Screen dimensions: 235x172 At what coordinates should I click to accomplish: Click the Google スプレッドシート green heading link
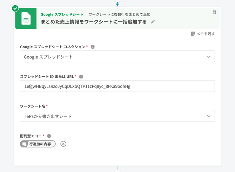(x=62, y=14)
